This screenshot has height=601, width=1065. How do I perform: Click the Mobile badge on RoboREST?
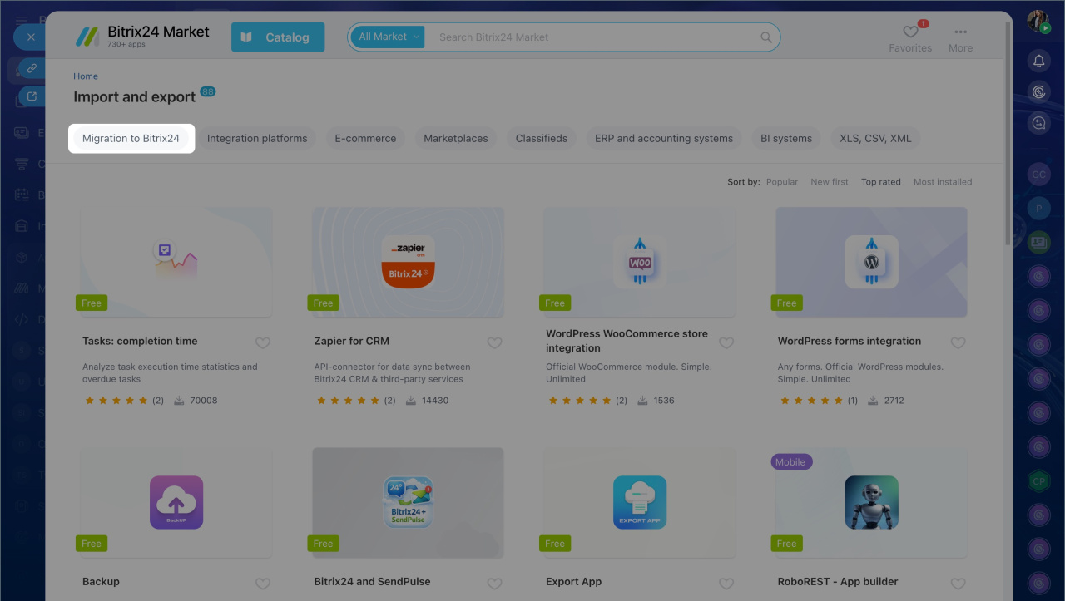coord(790,462)
